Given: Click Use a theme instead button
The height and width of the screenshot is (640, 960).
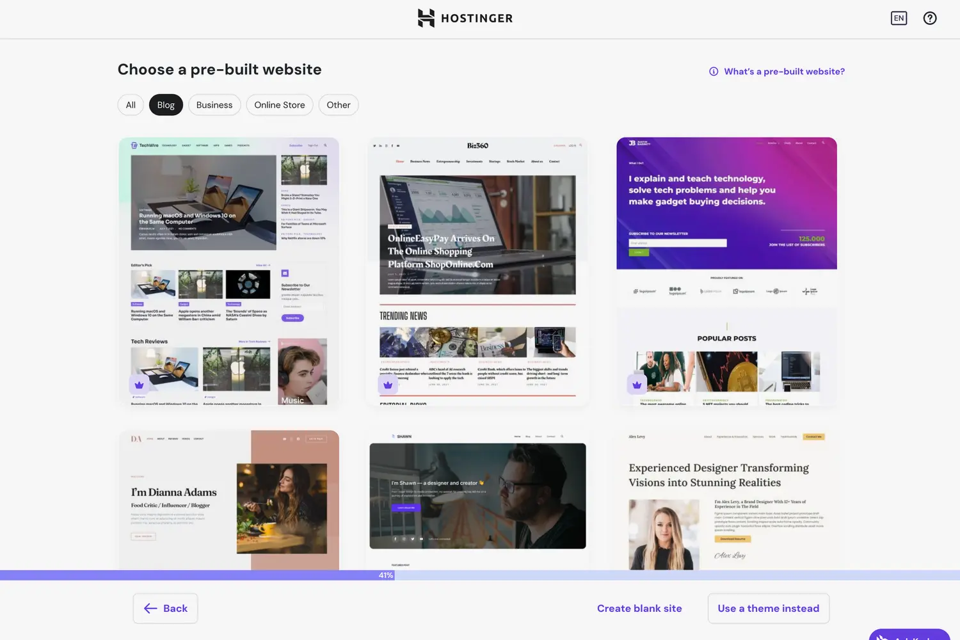Looking at the screenshot, I should click(769, 609).
